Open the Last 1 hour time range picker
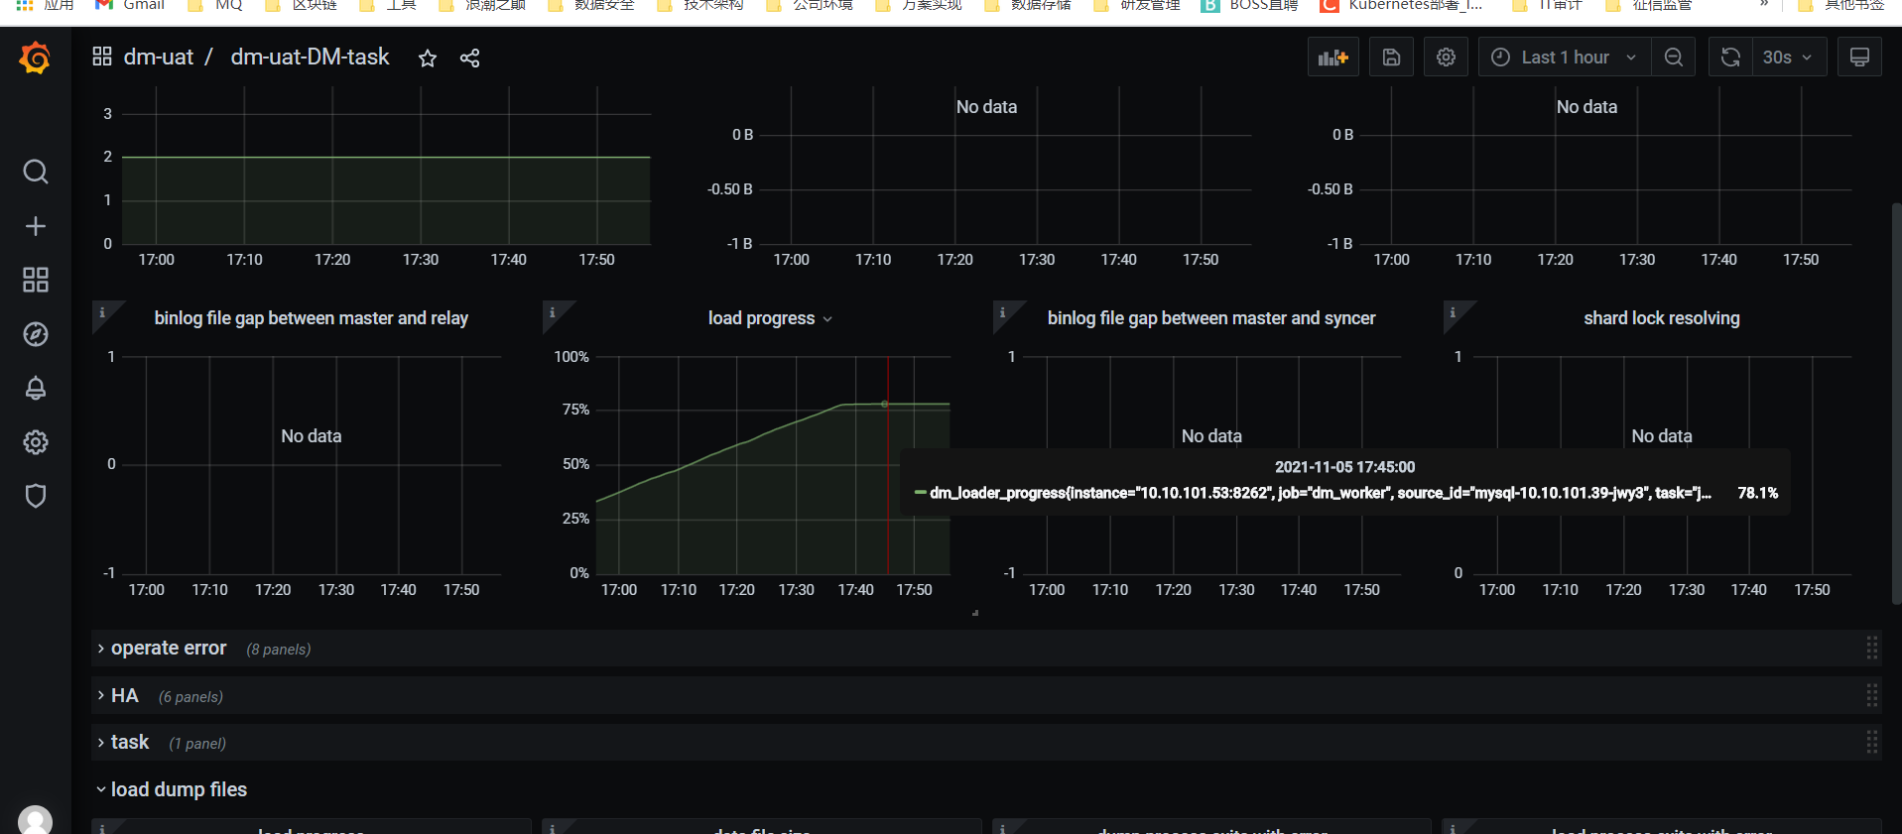Image resolution: width=1902 pixels, height=834 pixels. (x=1565, y=58)
